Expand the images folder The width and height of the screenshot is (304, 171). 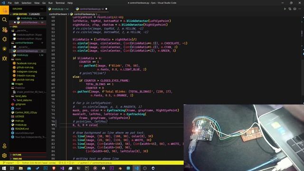pos(28,84)
